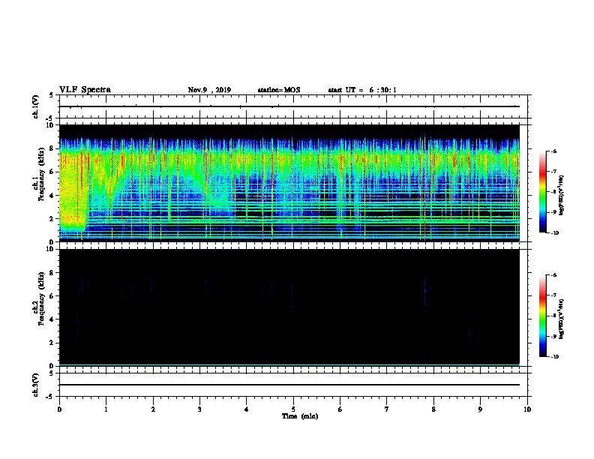This screenshot has width=594, height=459.
Task: Select the ch.1 "Frequency (kHz)" axis label
Action: click(41, 175)
